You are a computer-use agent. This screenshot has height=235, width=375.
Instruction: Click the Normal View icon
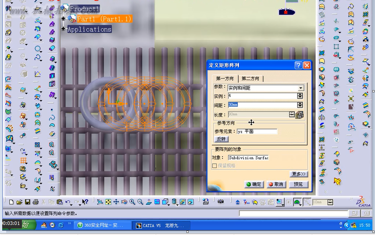(x=149, y=202)
